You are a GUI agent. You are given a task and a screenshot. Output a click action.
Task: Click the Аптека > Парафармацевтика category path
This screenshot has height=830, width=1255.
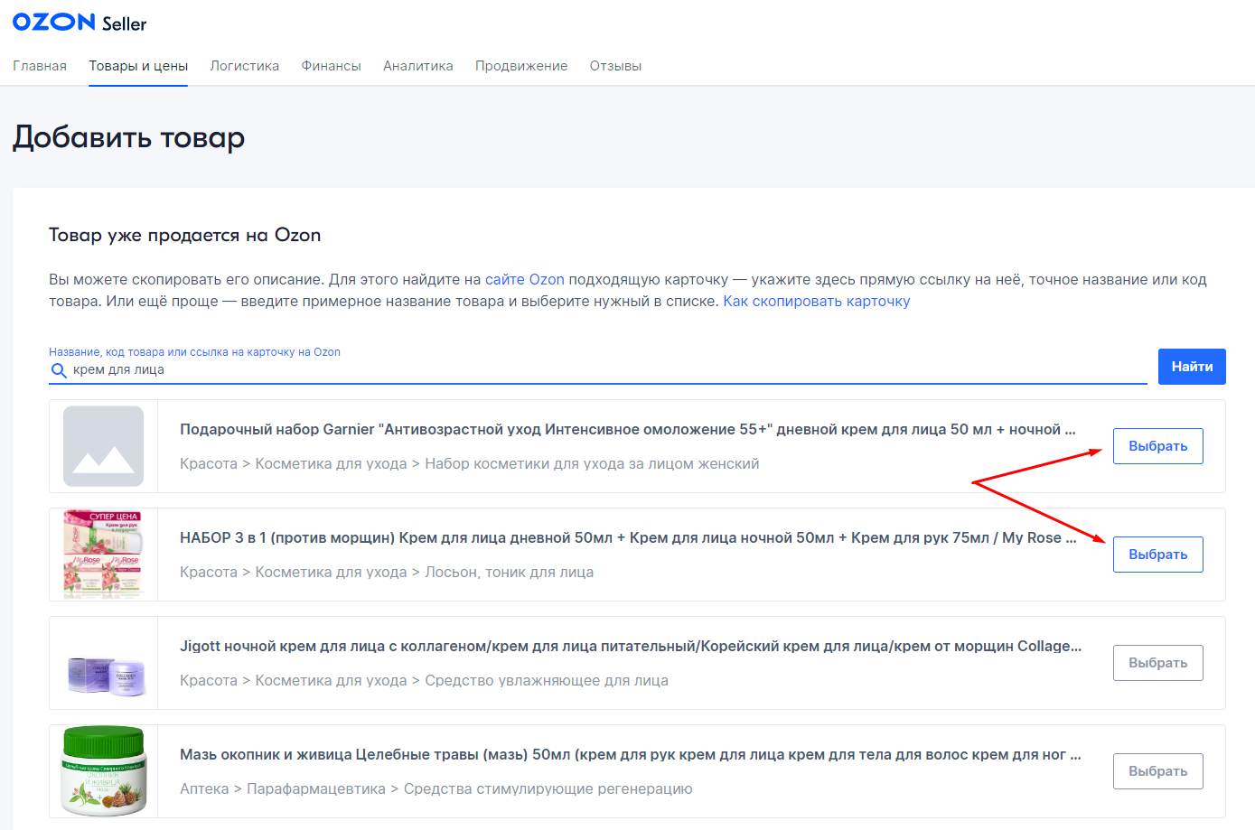click(x=436, y=789)
